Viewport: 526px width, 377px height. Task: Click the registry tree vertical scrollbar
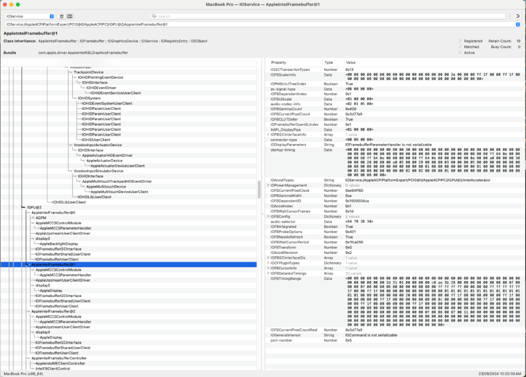point(259,190)
